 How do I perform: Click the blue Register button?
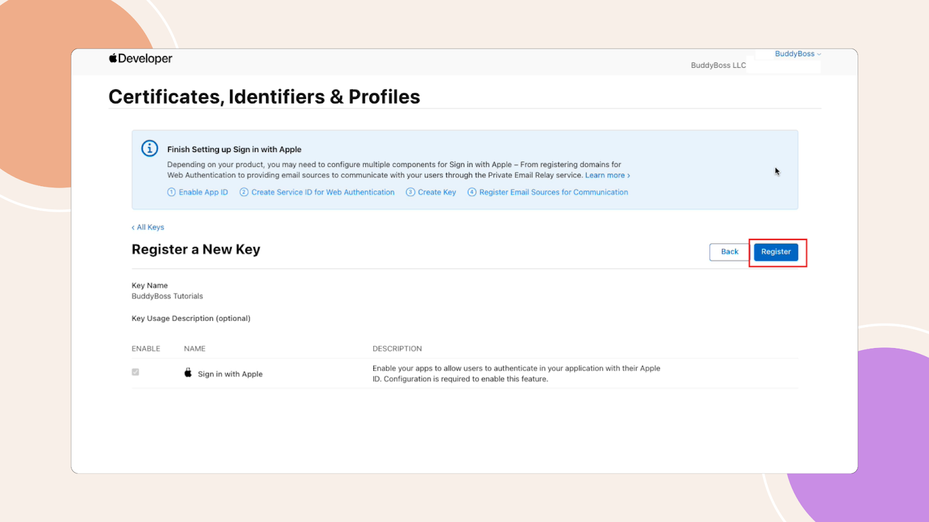coord(776,252)
